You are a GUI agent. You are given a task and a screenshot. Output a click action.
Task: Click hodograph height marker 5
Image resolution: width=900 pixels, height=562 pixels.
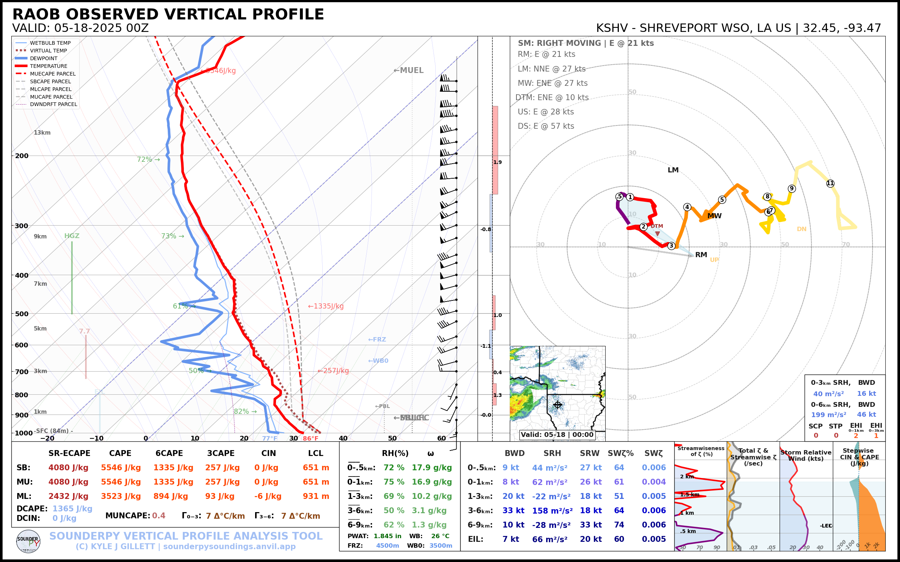point(722,200)
